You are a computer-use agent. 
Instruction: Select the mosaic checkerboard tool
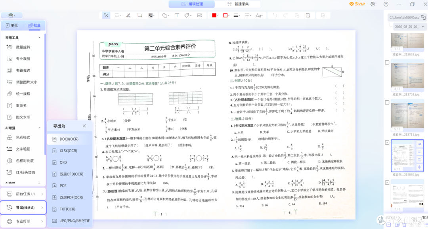click(151, 15)
